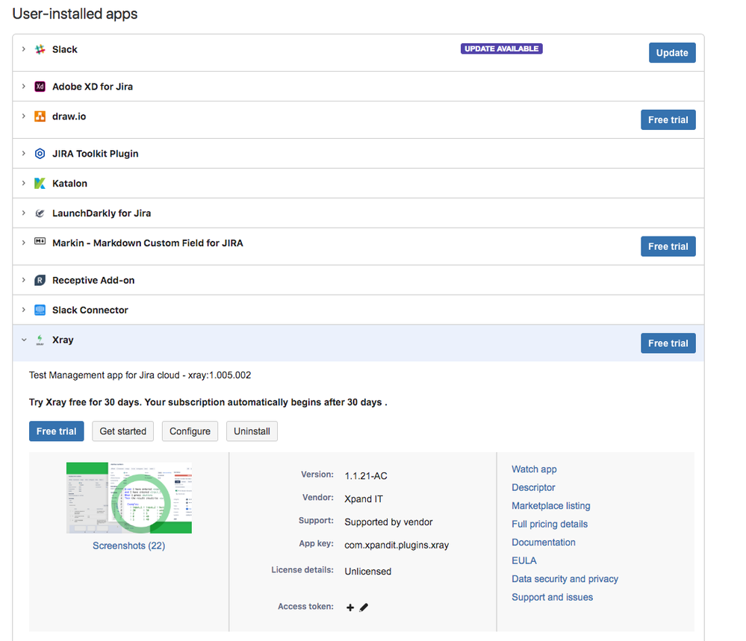
Task: Click the Test Management app description
Action: 140,375
